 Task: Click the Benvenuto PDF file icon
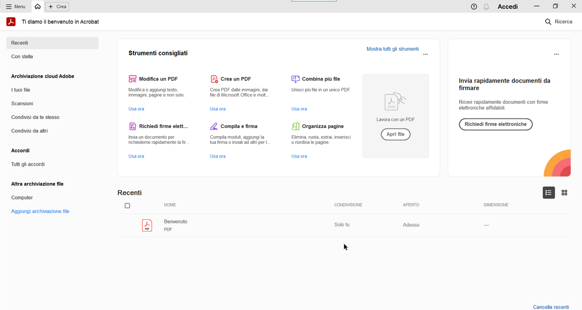pos(147,226)
